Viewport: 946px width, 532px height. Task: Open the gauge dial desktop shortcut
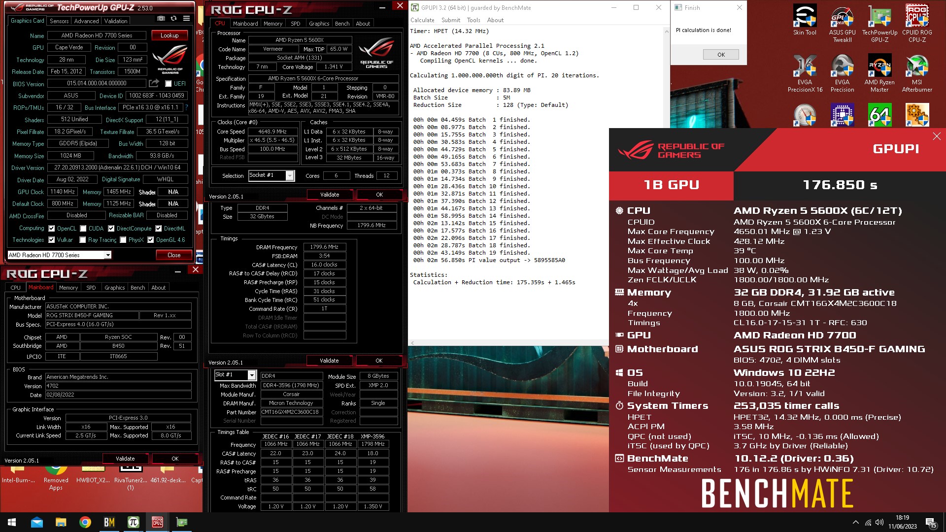[x=805, y=115]
